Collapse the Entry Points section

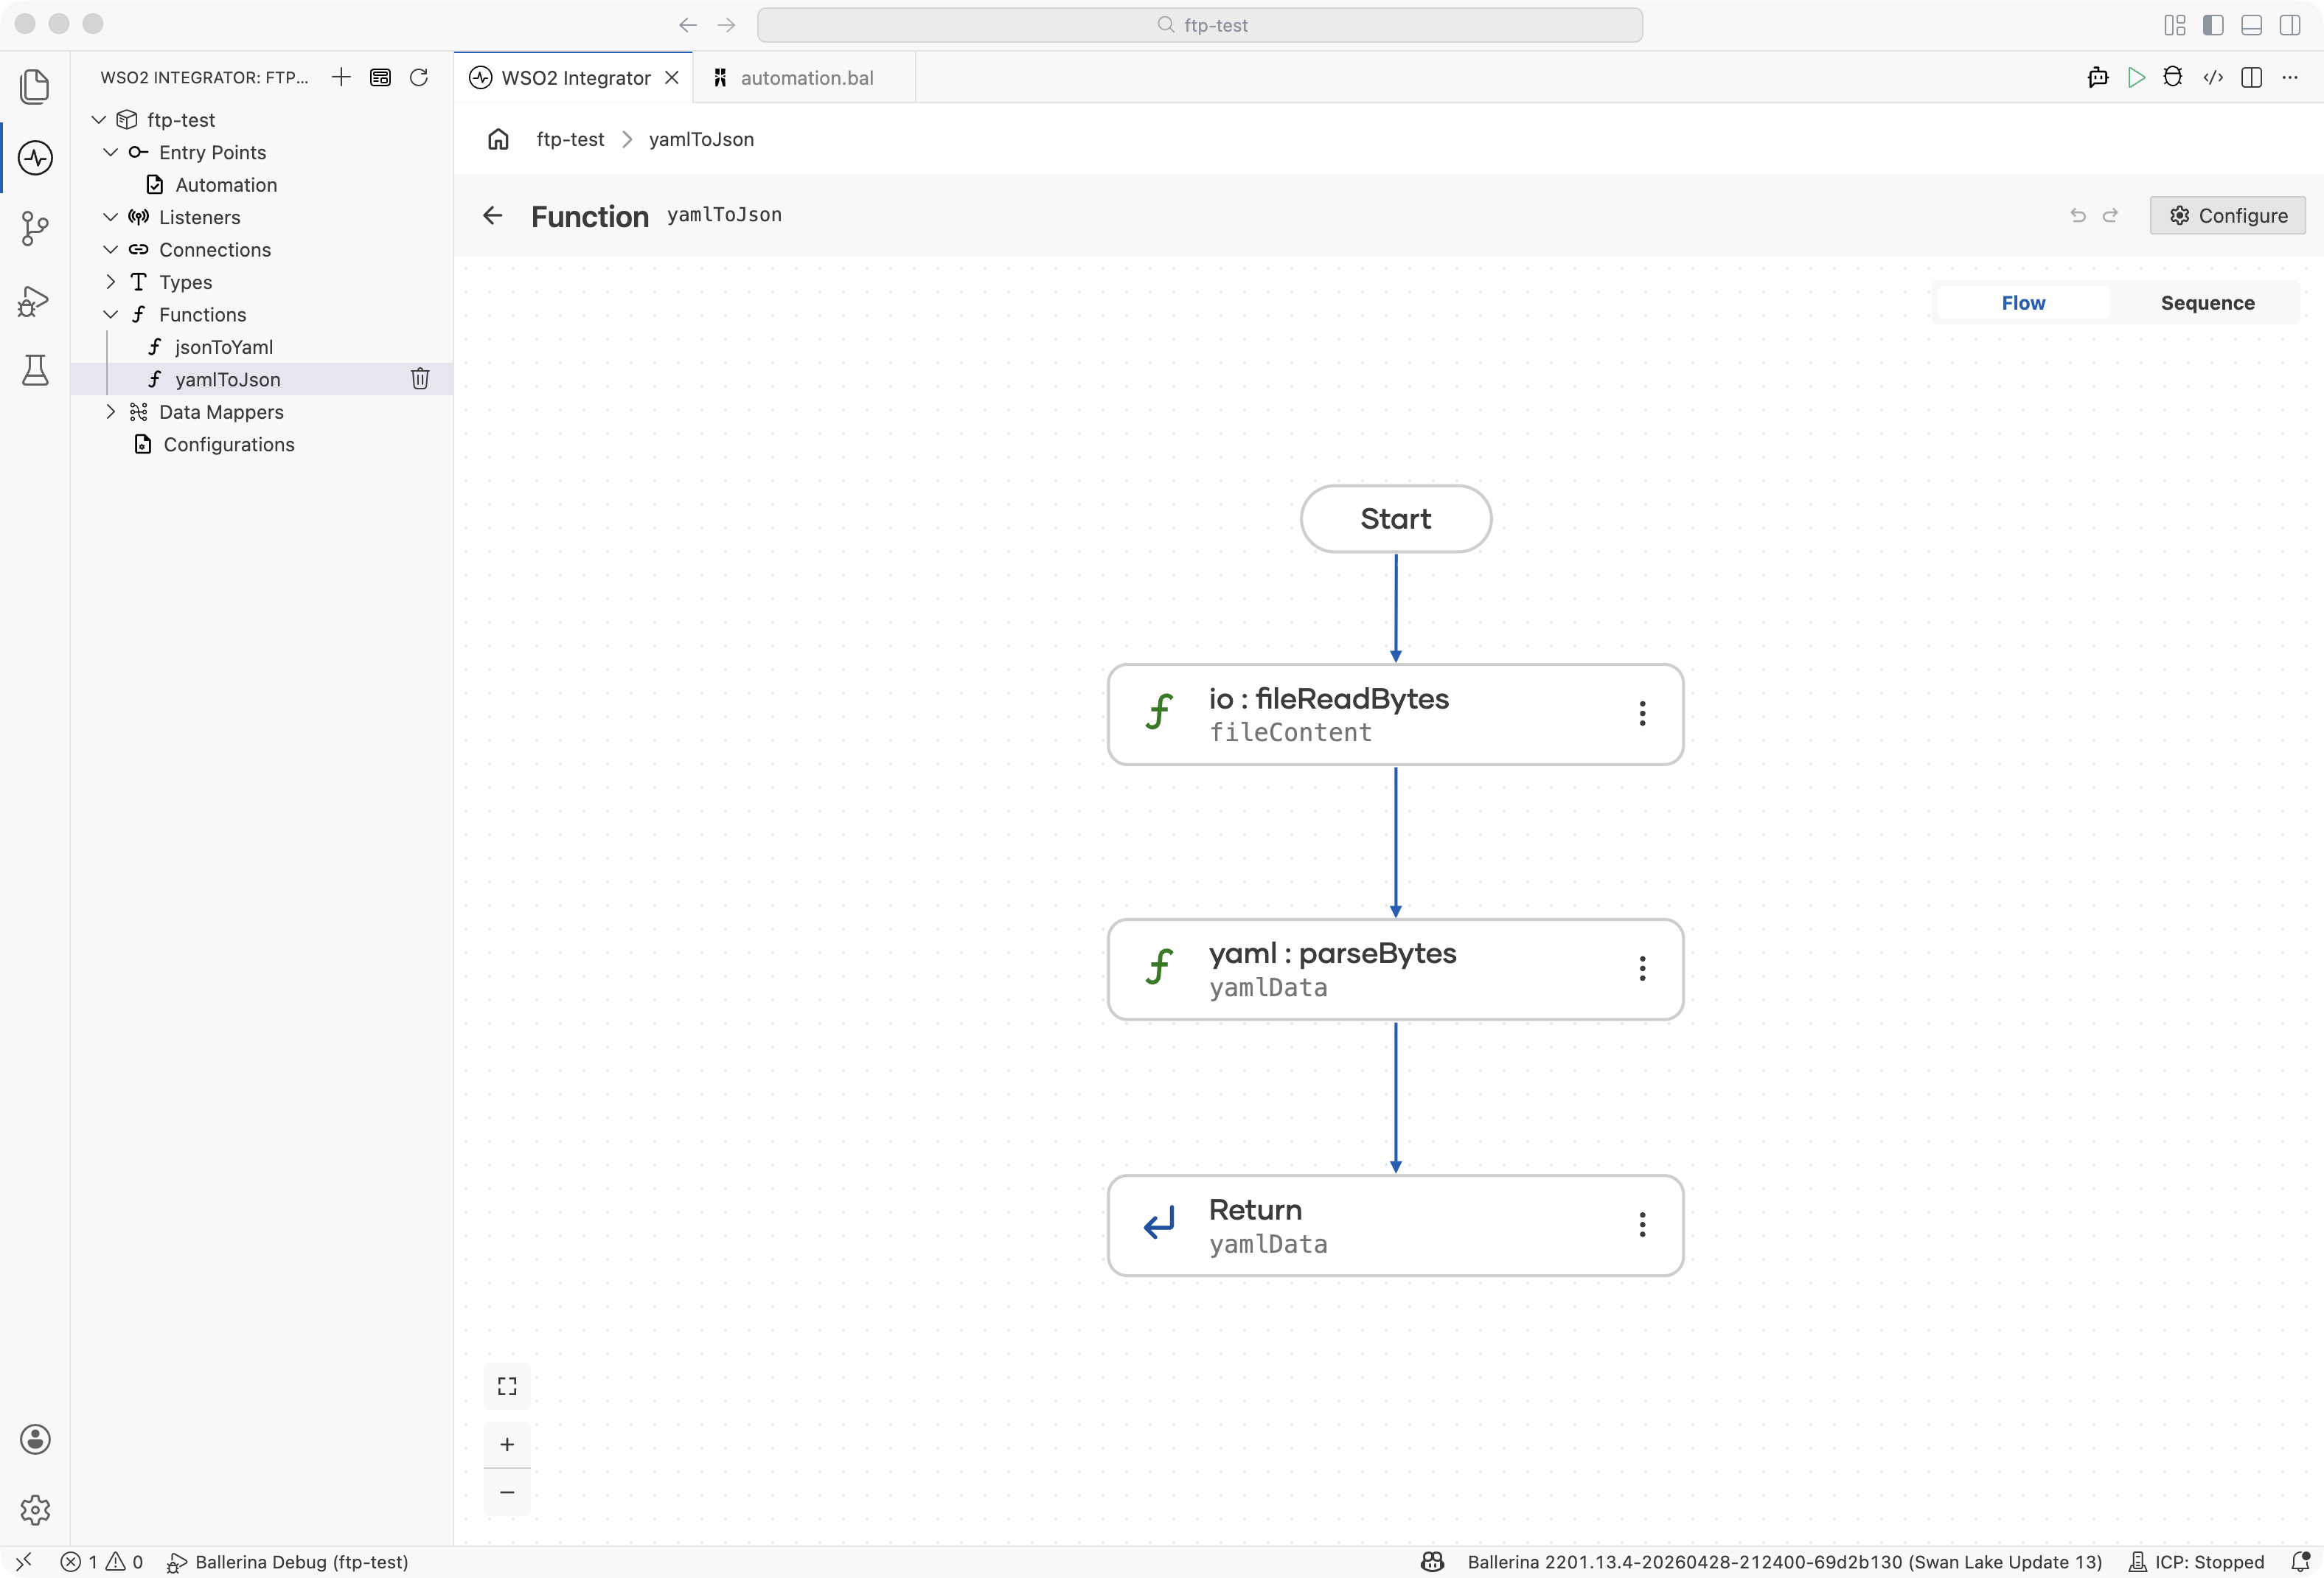pos(111,152)
